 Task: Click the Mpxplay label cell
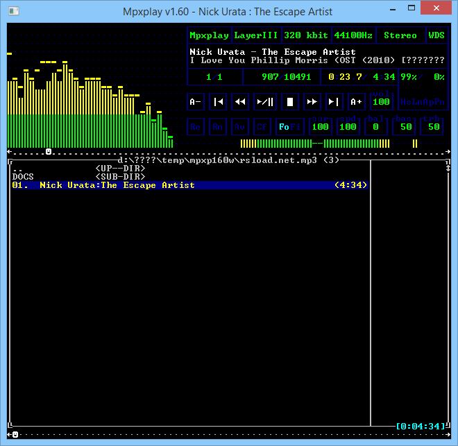click(209, 35)
